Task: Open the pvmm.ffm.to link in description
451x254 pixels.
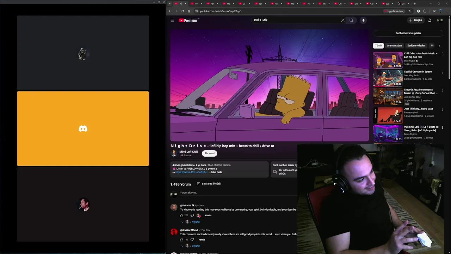Action: [191, 172]
